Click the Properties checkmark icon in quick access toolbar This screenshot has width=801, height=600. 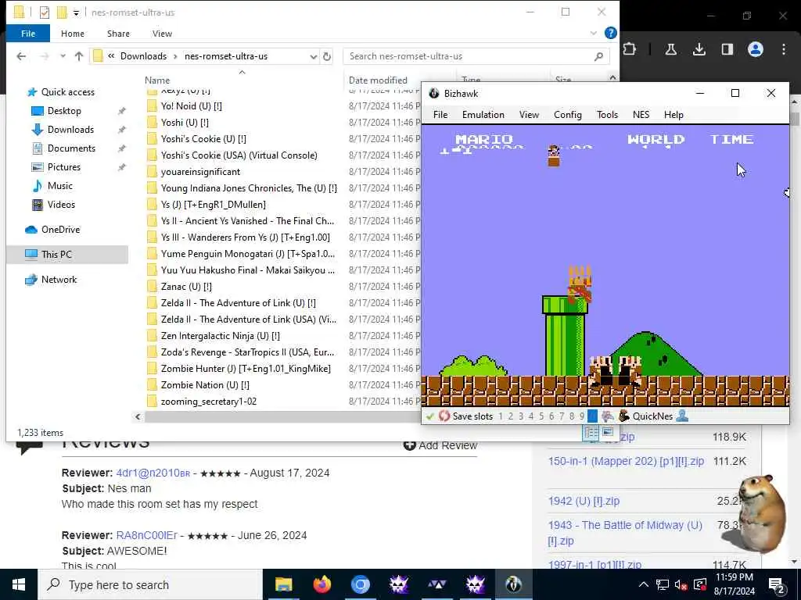(45, 12)
